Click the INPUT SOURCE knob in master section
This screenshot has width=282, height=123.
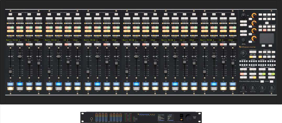pos(244,40)
